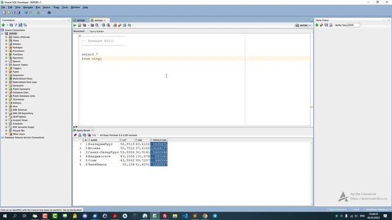Click Save All icon in main toolbar
This screenshot has height=220, width=392.
click(x=18, y=12)
